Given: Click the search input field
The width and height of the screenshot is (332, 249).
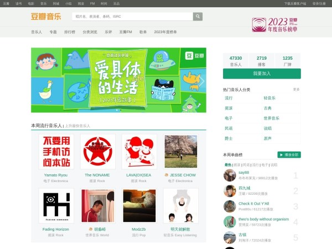Looking at the screenshot, I should [133, 17].
